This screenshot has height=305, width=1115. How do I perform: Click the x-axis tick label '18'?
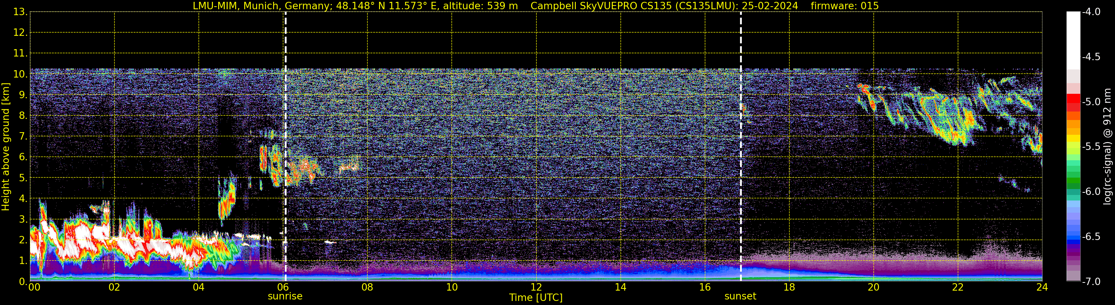coord(789,287)
